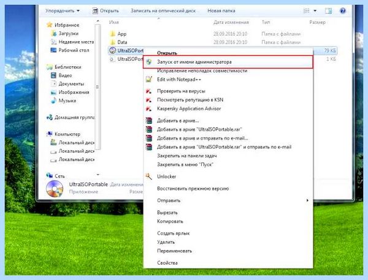Select the UltraISOPortable application file icon

click(113, 50)
